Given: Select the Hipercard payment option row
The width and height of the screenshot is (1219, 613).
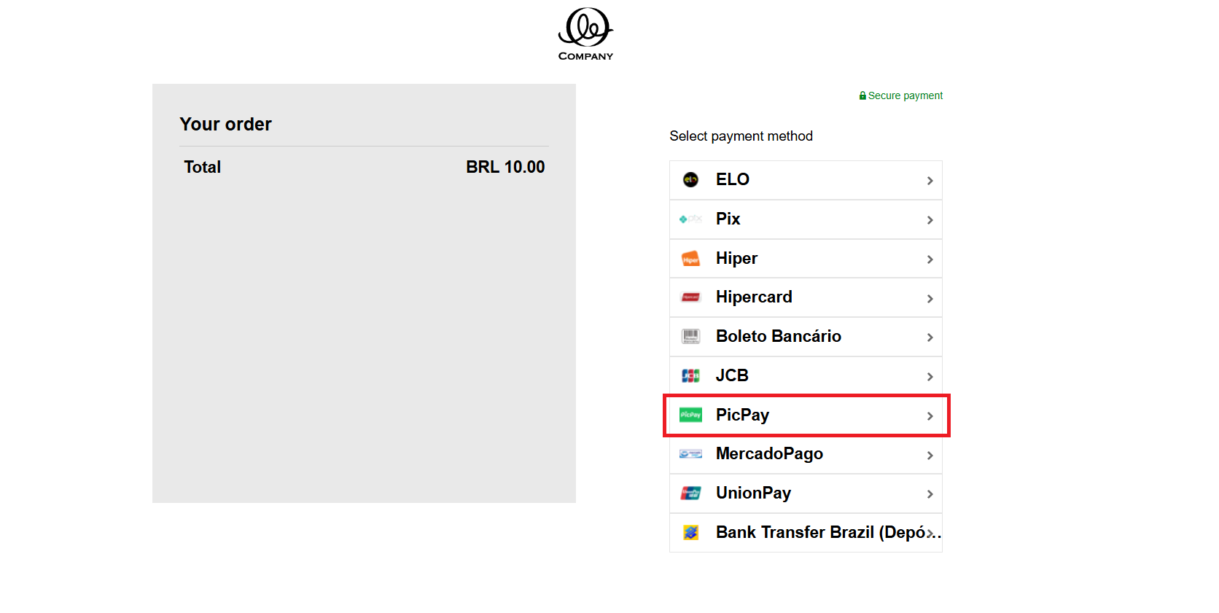Looking at the screenshot, I should (x=802, y=297).
